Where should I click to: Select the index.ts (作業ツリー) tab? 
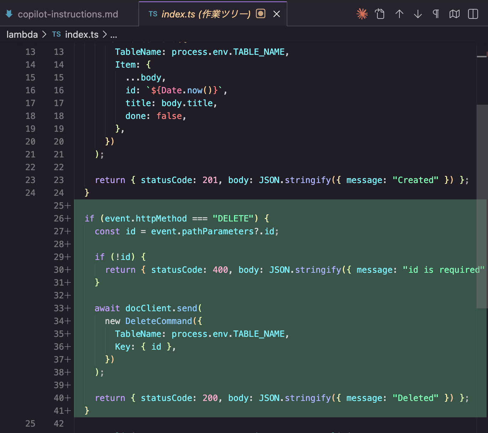pyautogui.click(x=206, y=14)
